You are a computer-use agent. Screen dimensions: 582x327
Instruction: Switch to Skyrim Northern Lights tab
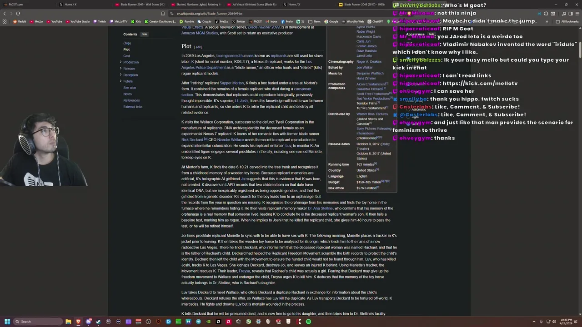coord(196,5)
